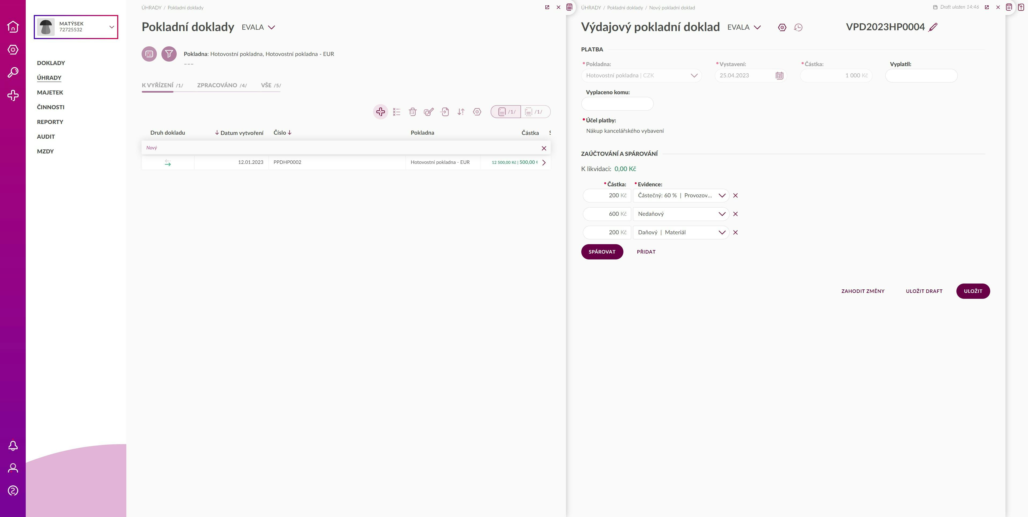Open the search magnifier in left sidebar
1028x517 pixels.
click(13, 73)
